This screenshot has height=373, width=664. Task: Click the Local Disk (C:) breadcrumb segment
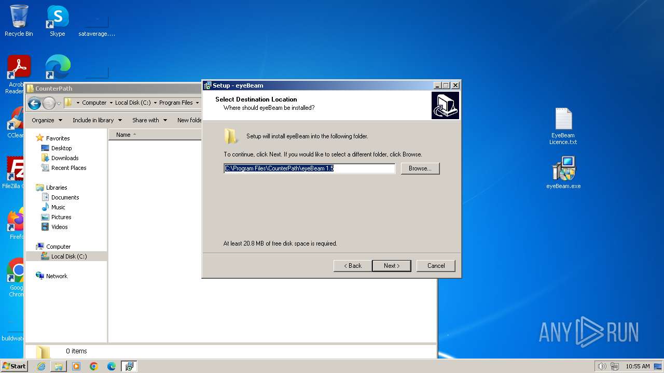(133, 103)
